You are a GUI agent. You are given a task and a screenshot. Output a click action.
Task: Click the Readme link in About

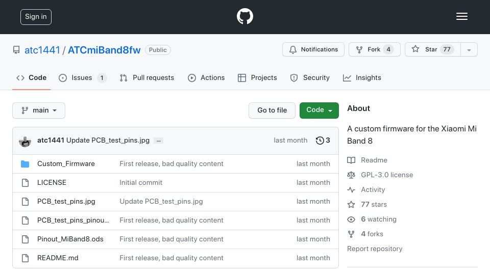coord(374,160)
